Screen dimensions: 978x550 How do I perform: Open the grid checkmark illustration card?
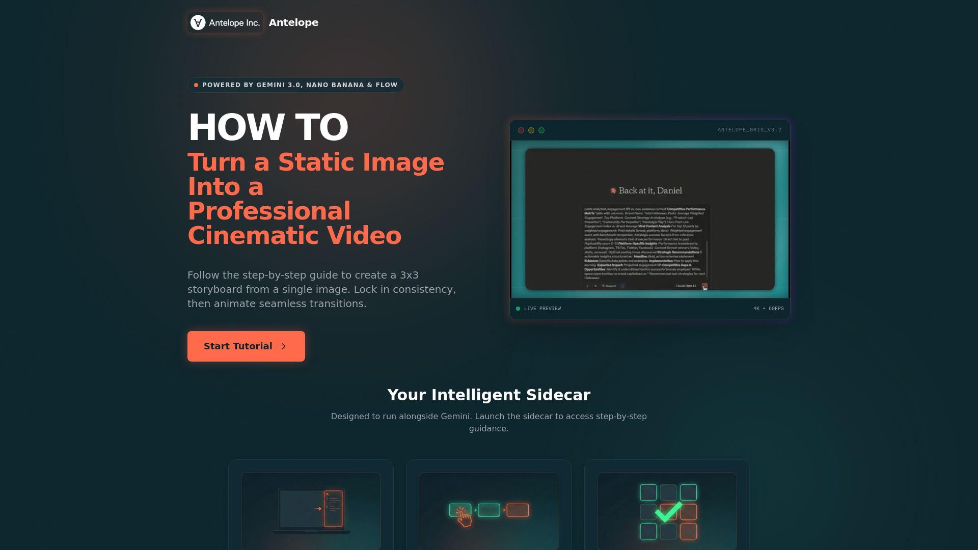tap(667, 511)
